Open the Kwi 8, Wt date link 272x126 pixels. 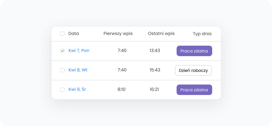point(78,70)
